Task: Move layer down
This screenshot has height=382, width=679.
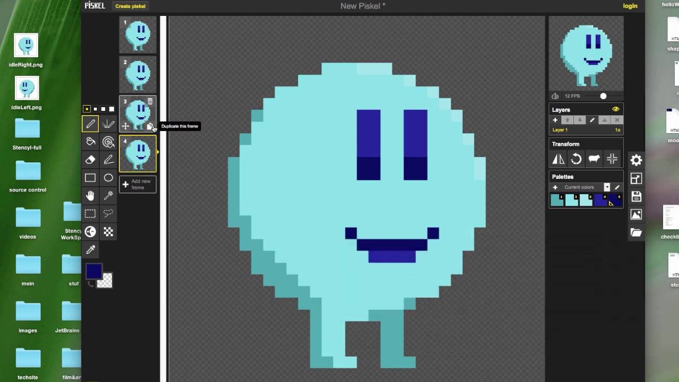Action: 580,120
